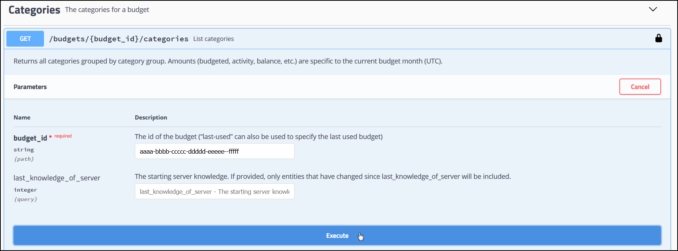
Task: Click the authorization lock icon
Action: [x=658, y=38]
